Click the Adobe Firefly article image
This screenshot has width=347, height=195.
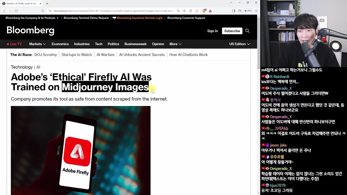point(81,150)
